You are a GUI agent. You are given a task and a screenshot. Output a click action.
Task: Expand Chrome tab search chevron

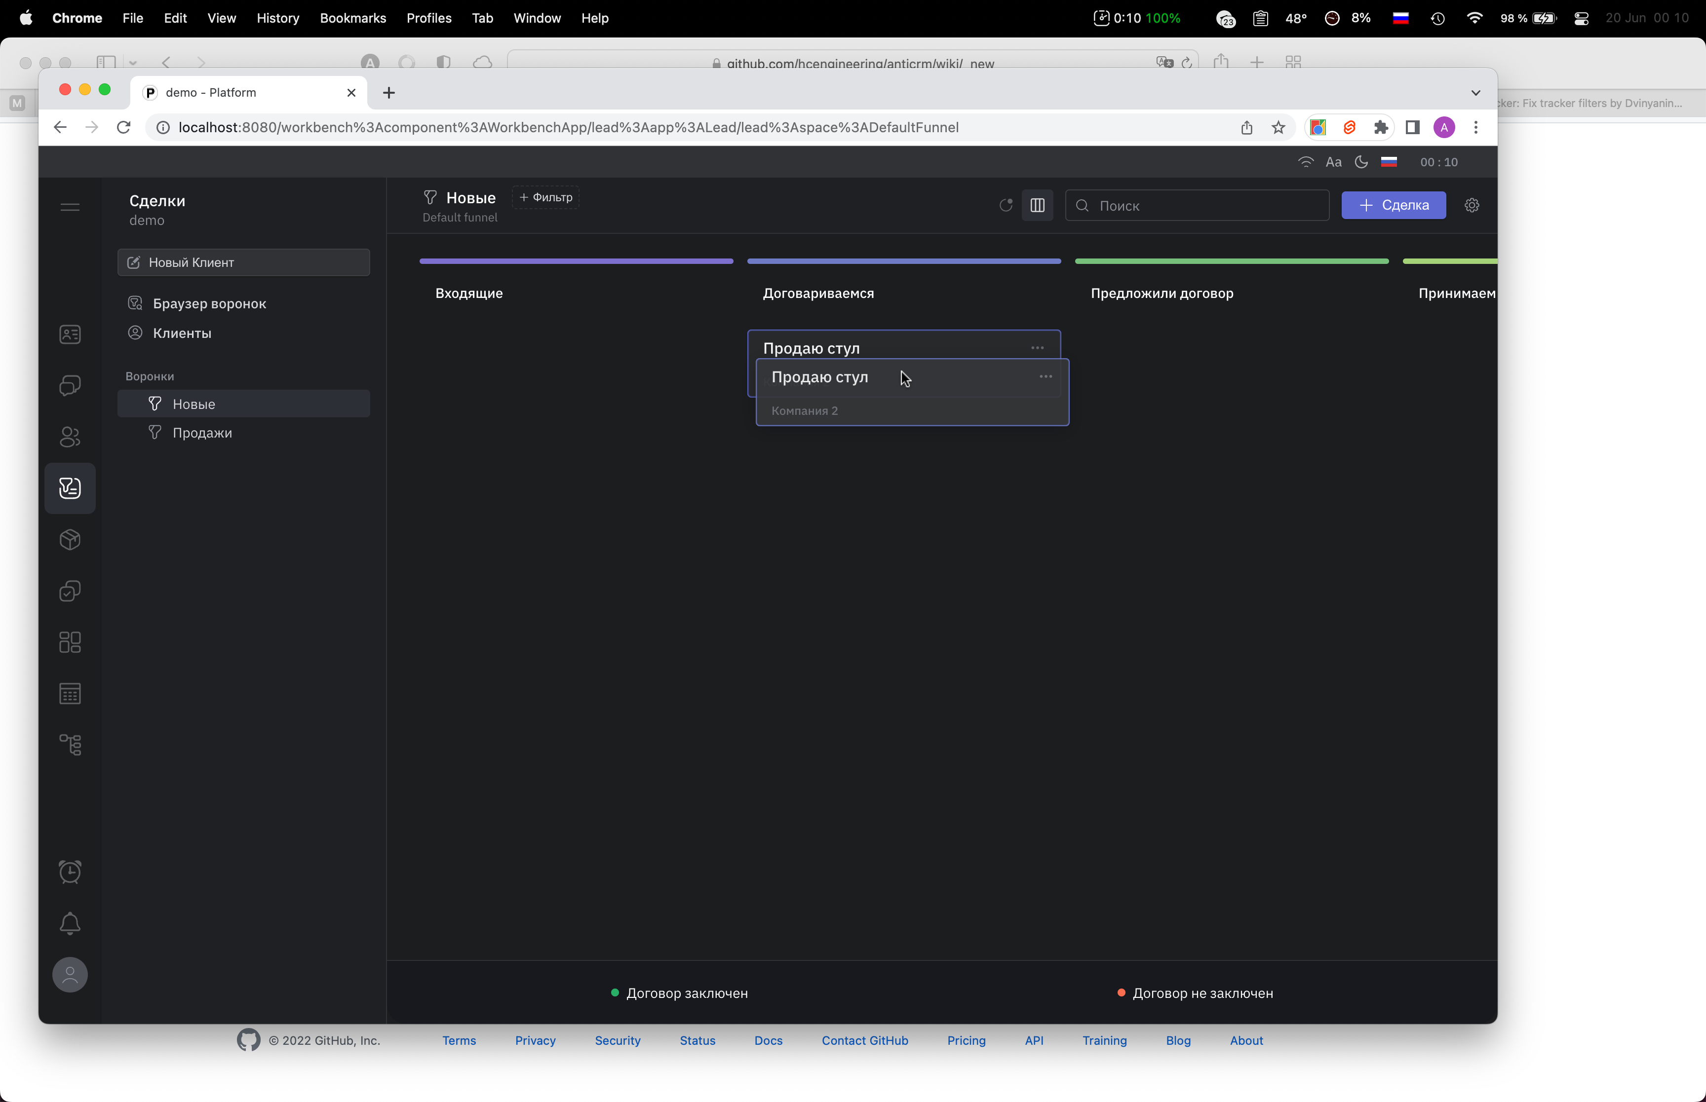tap(1475, 92)
